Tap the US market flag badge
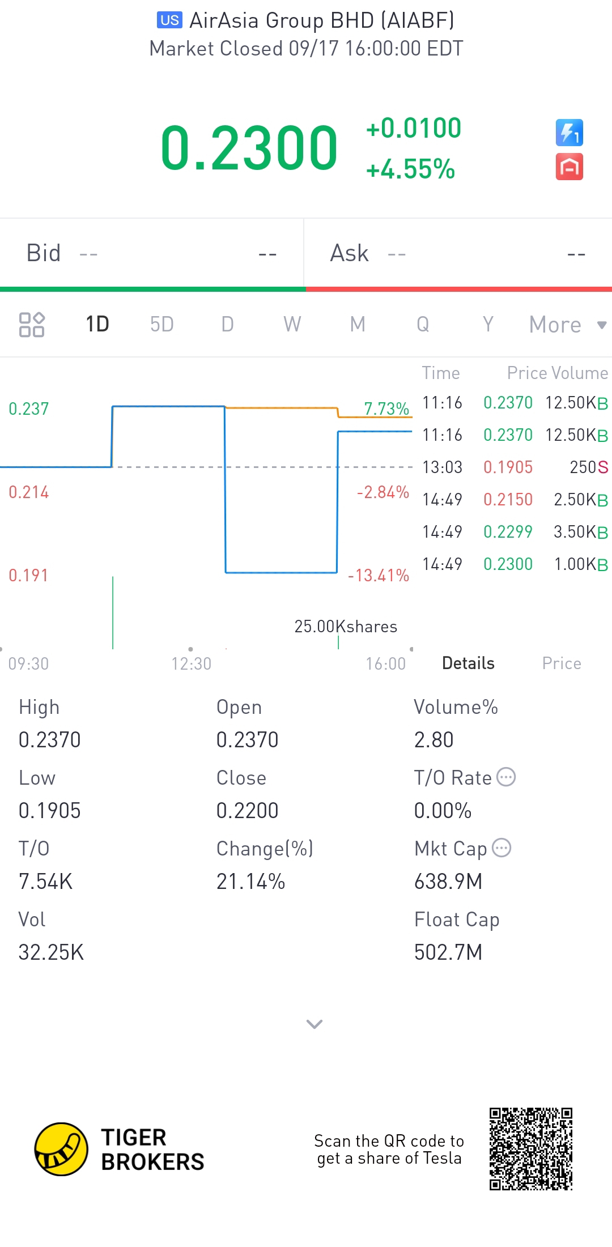The width and height of the screenshot is (612, 1247). [x=169, y=20]
